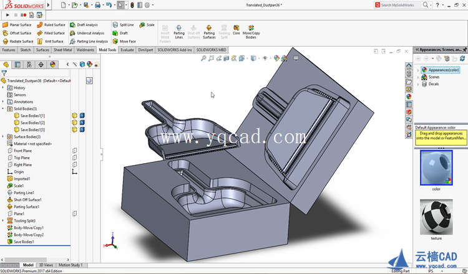Click the Print icon
Screen dimensions: 468x274
[97, 5]
